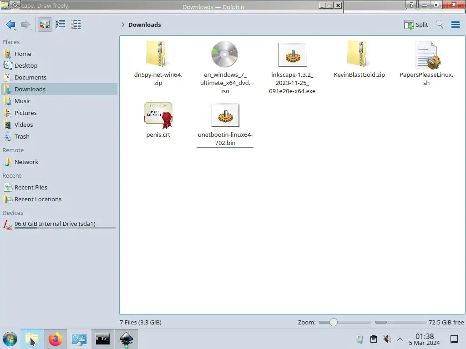
Task: Click the Downloads breadcrumb label
Action: [145, 25]
